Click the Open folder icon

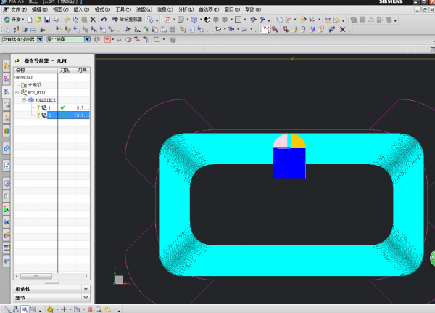pyautogui.click(x=38, y=20)
